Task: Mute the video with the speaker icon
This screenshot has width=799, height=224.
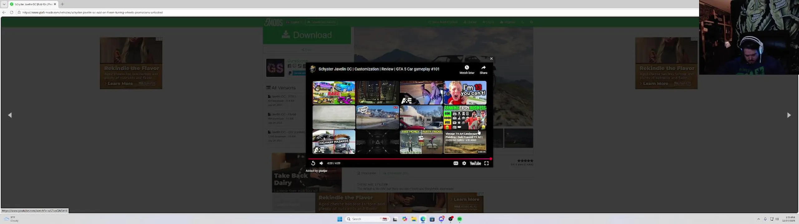Action: (321, 163)
